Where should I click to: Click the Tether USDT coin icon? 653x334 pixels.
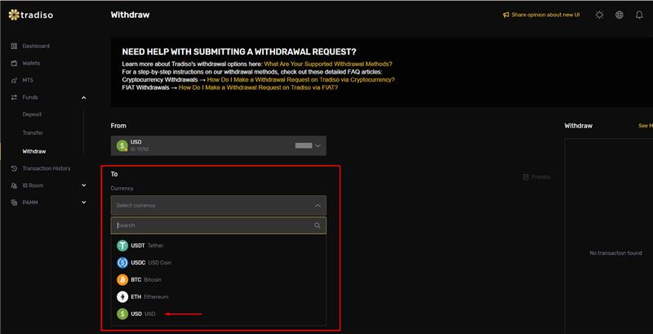[122, 245]
